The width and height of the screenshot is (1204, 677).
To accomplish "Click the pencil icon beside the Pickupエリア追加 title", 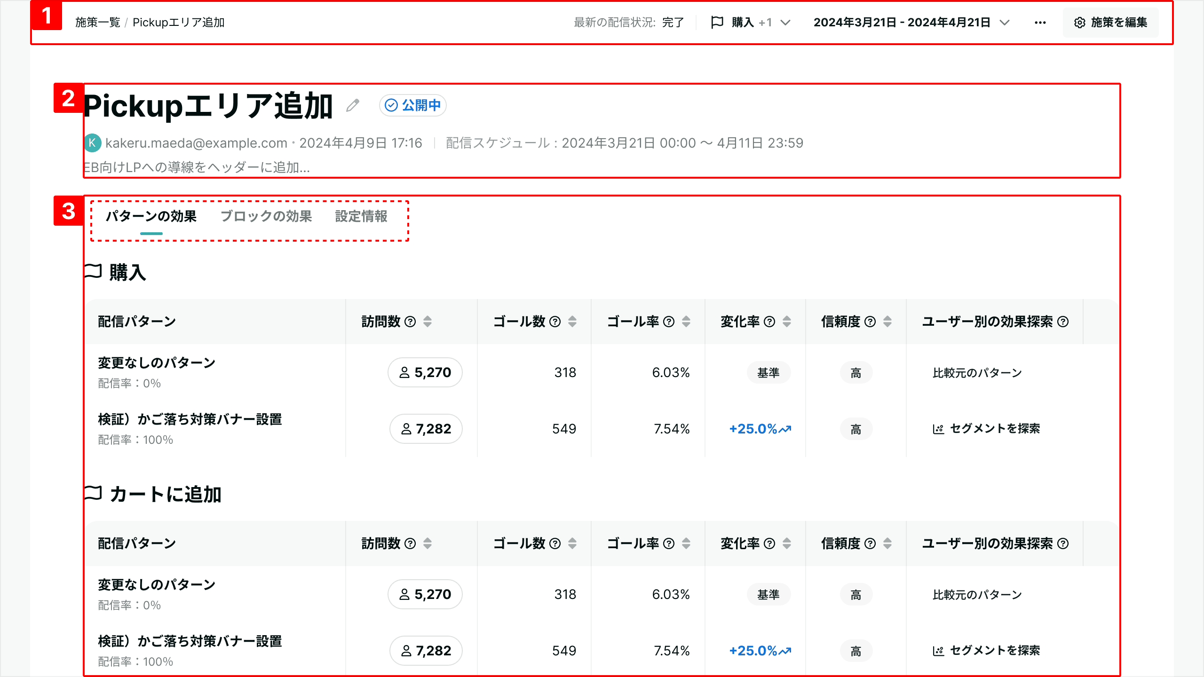I will coord(353,105).
